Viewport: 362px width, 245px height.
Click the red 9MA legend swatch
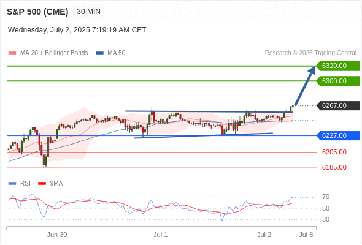click(42, 184)
